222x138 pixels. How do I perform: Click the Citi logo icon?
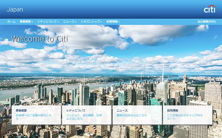coord(210,9)
